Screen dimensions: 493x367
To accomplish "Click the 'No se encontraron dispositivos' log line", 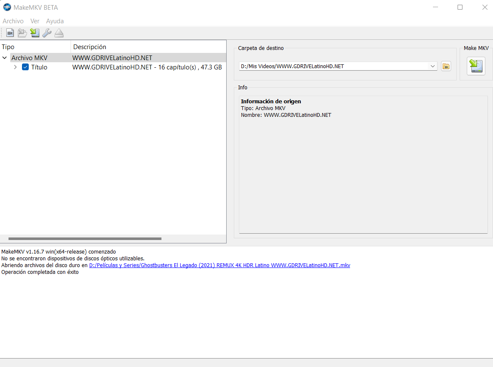I will [73, 258].
